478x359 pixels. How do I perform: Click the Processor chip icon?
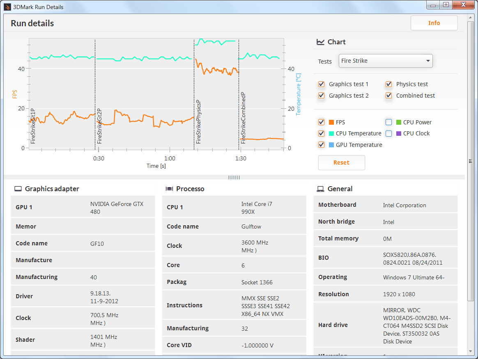coord(169,189)
